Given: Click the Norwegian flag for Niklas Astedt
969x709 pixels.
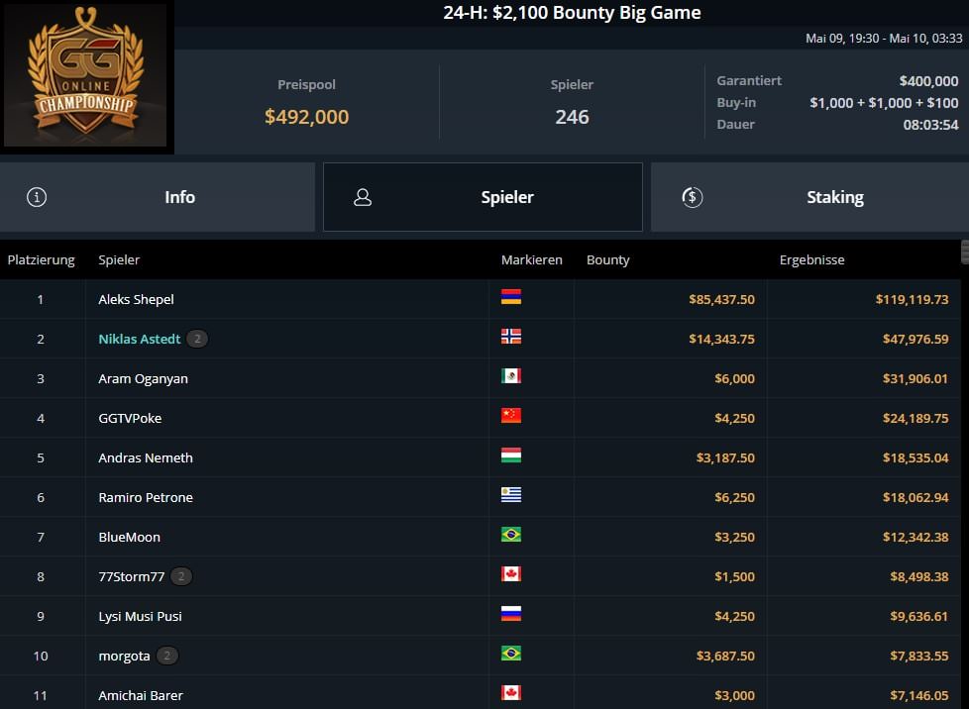Looking at the screenshot, I should 511,337.
